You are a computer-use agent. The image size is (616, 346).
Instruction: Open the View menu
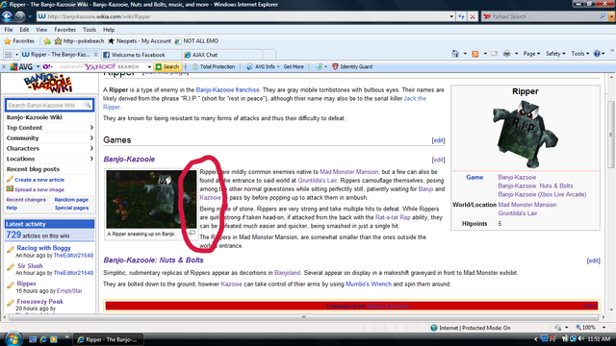(41, 30)
